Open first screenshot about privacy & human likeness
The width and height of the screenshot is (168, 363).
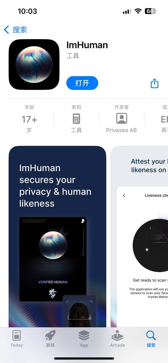(57, 237)
